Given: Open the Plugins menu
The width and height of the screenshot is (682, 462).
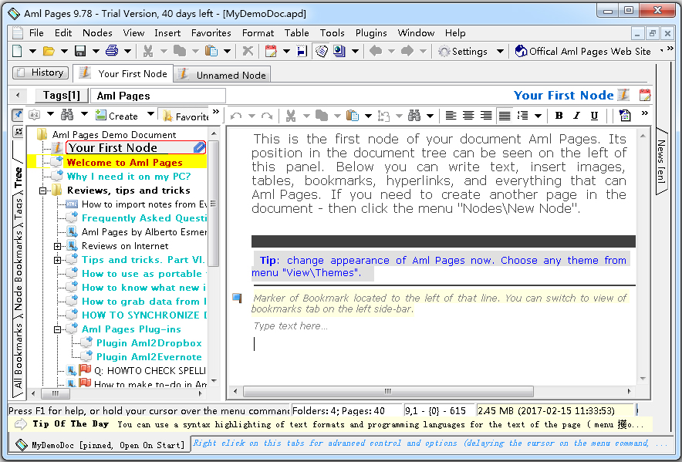Looking at the screenshot, I should click(x=371, y=33).
